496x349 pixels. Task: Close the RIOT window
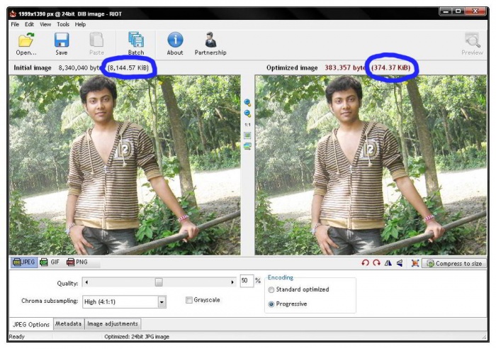click(x=475, y=11)
